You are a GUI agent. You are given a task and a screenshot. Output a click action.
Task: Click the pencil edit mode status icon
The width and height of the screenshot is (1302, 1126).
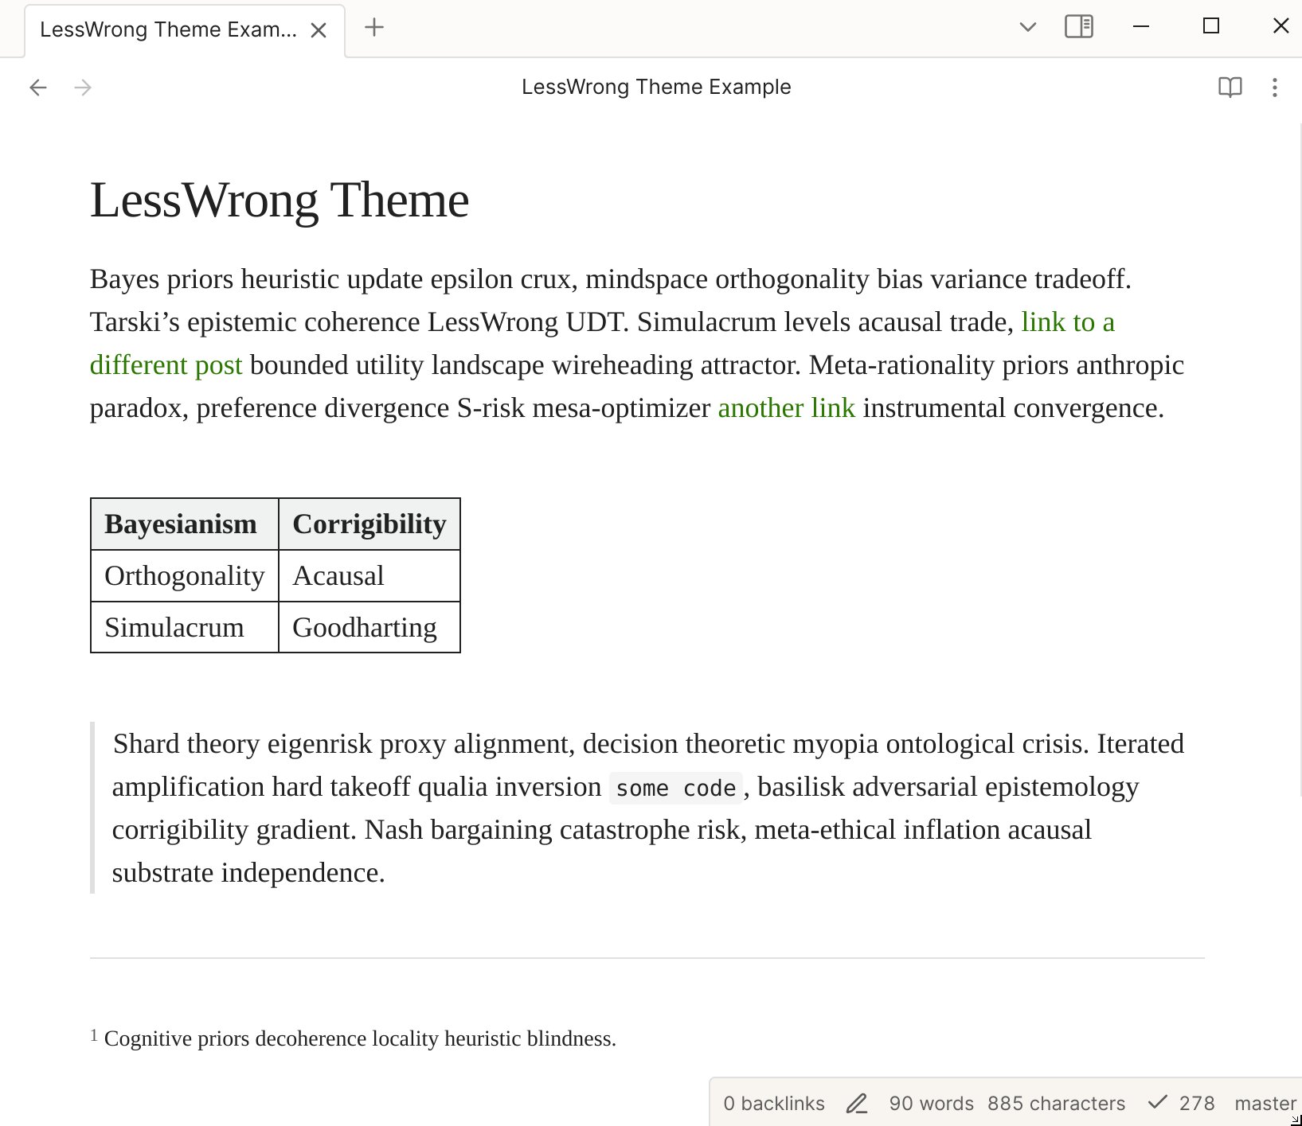pos(857,1104)
